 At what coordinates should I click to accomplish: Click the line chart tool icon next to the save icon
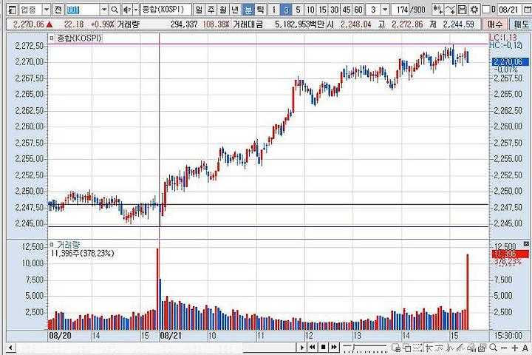click(x=450, y=10)
